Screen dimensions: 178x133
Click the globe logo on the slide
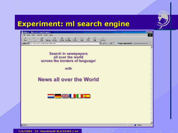pos(163,20)
